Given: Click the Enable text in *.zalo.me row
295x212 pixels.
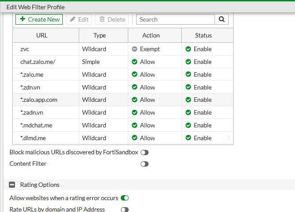Looking at the screenshot, I should coord(203,74).
